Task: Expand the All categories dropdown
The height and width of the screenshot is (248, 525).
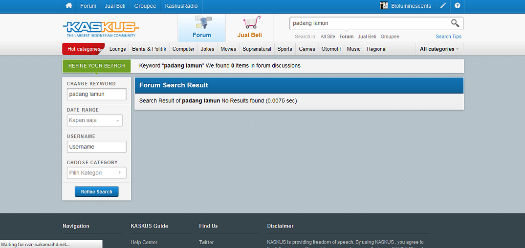Action: (x=439, y=49)
